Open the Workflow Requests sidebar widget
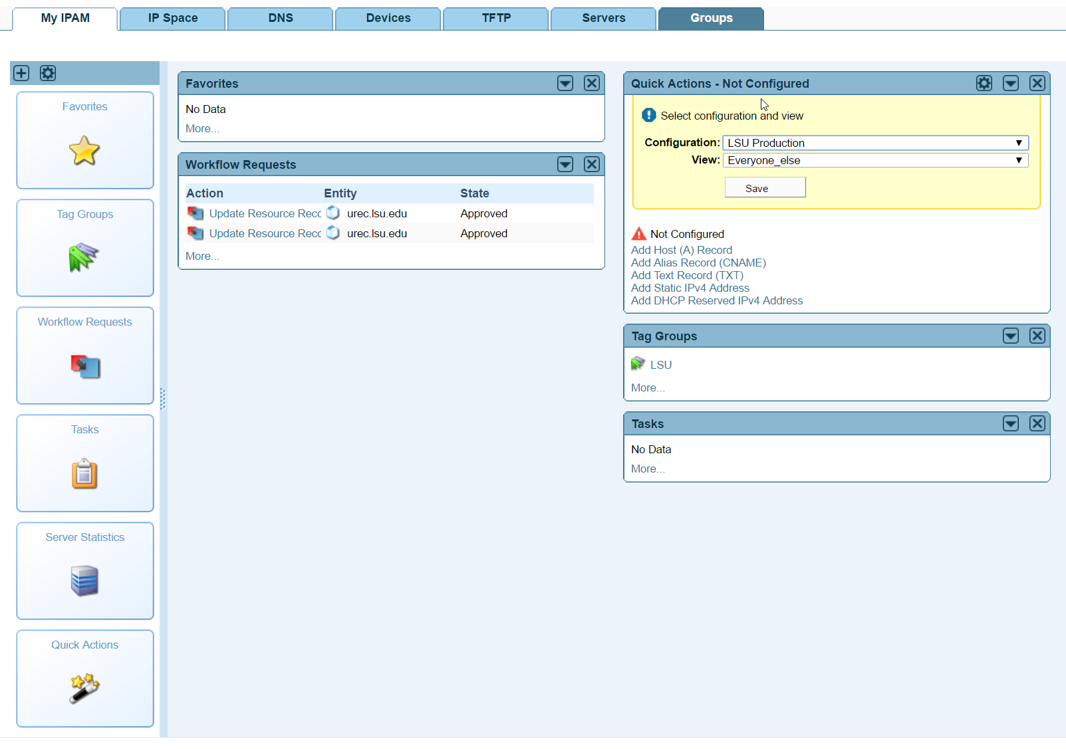 tap(85, 356)
